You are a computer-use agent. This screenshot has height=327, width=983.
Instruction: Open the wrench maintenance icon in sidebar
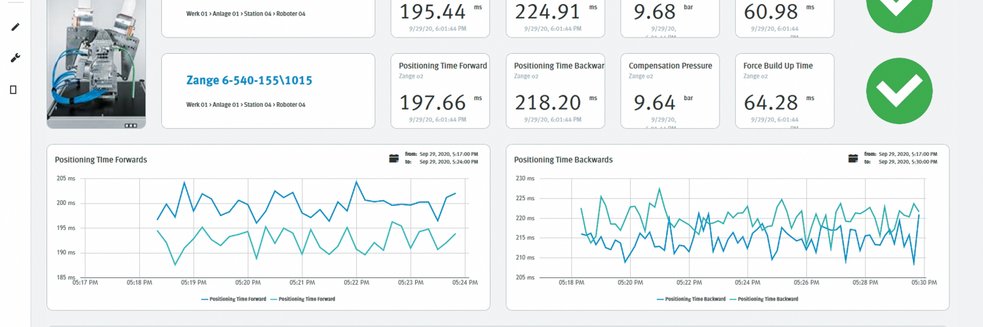15,58
